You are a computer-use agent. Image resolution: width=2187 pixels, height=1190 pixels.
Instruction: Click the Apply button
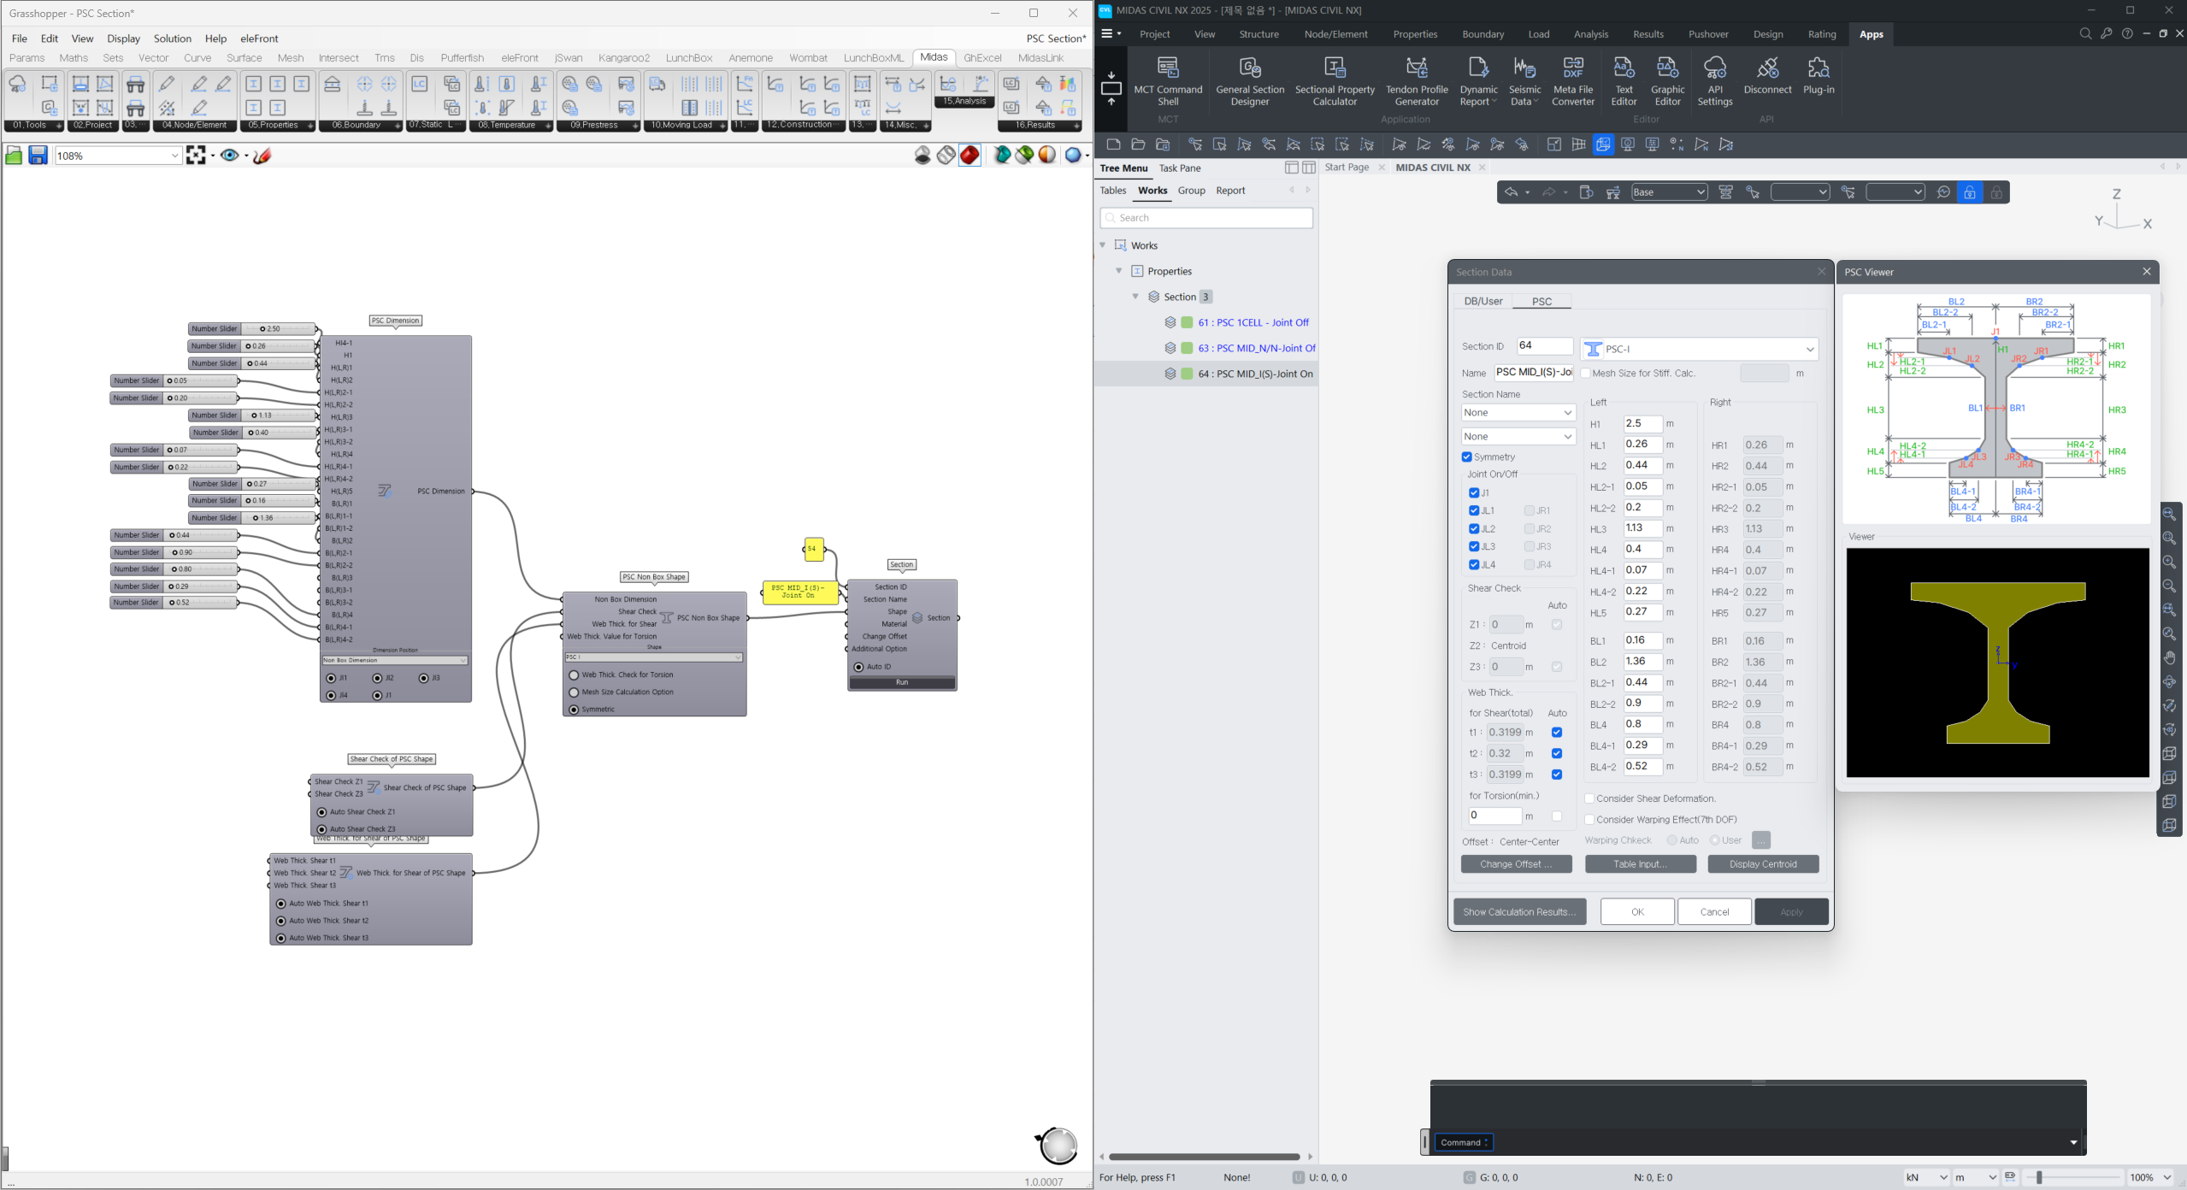tap(1791, 911)
